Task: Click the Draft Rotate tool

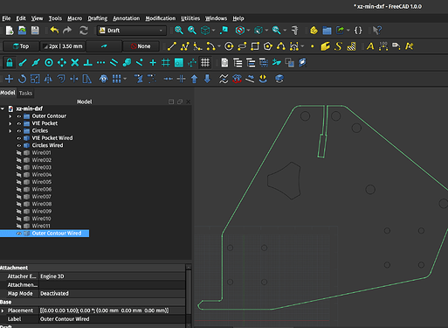Action: [x=22, y=79]
